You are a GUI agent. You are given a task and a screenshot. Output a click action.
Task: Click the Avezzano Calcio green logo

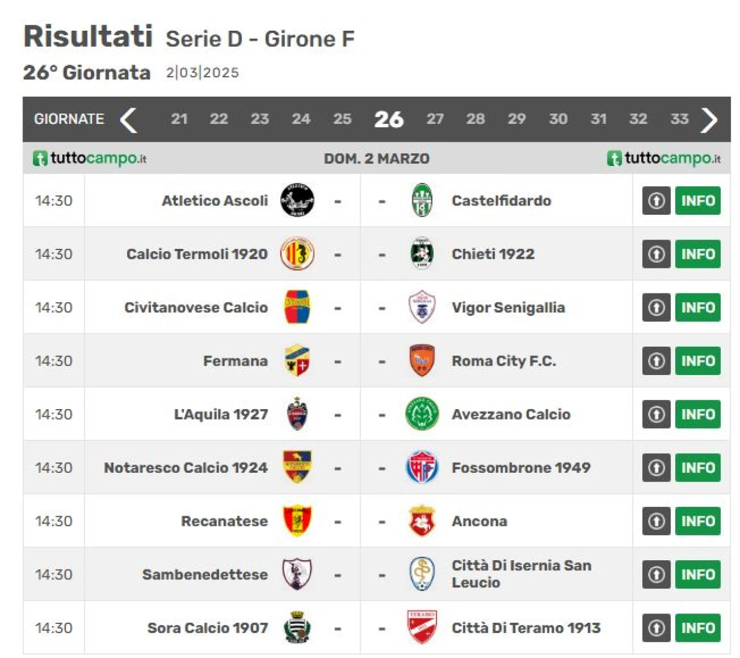coord(422,414)
